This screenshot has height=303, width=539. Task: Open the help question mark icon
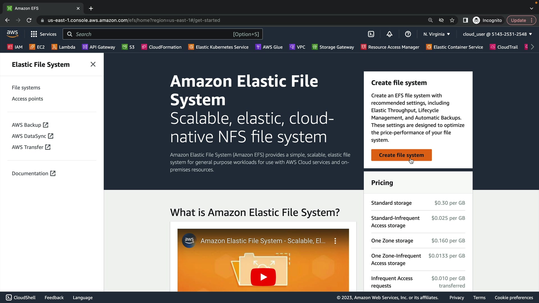click(x=408, y=34)
